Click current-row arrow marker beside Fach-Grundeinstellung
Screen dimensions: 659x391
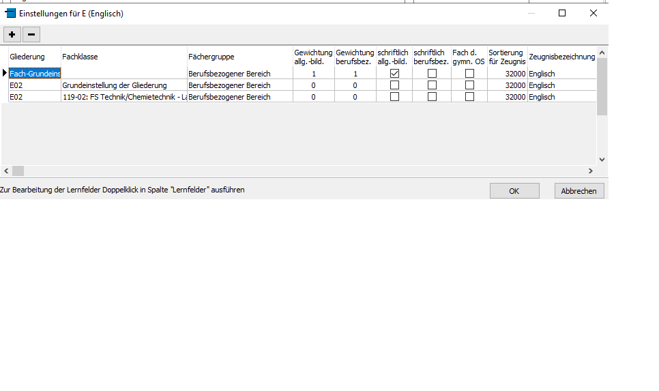click(5, 73)
